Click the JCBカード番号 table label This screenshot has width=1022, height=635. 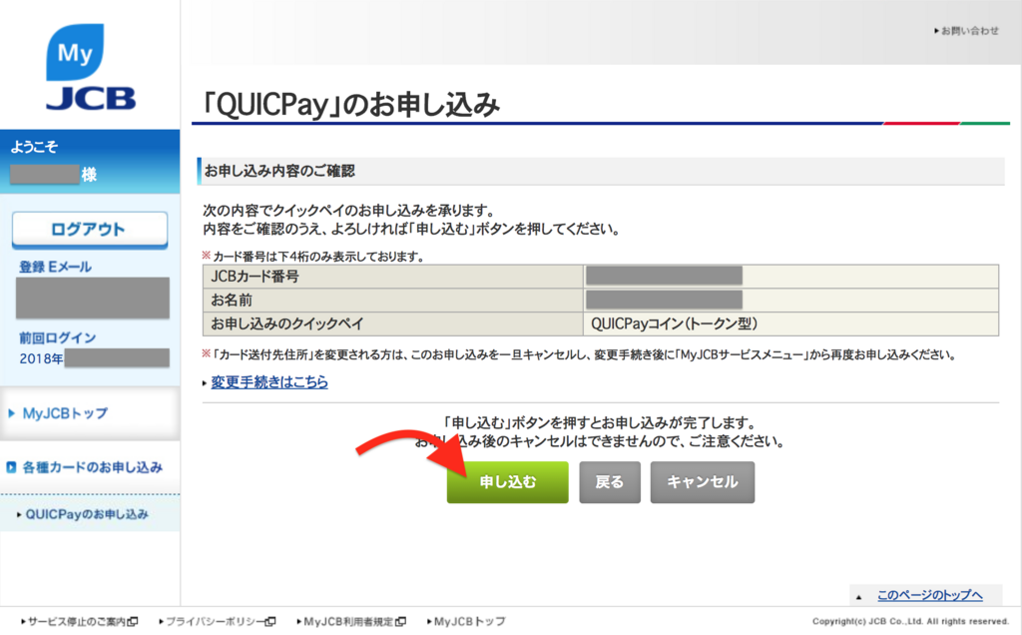coord(255,277)
